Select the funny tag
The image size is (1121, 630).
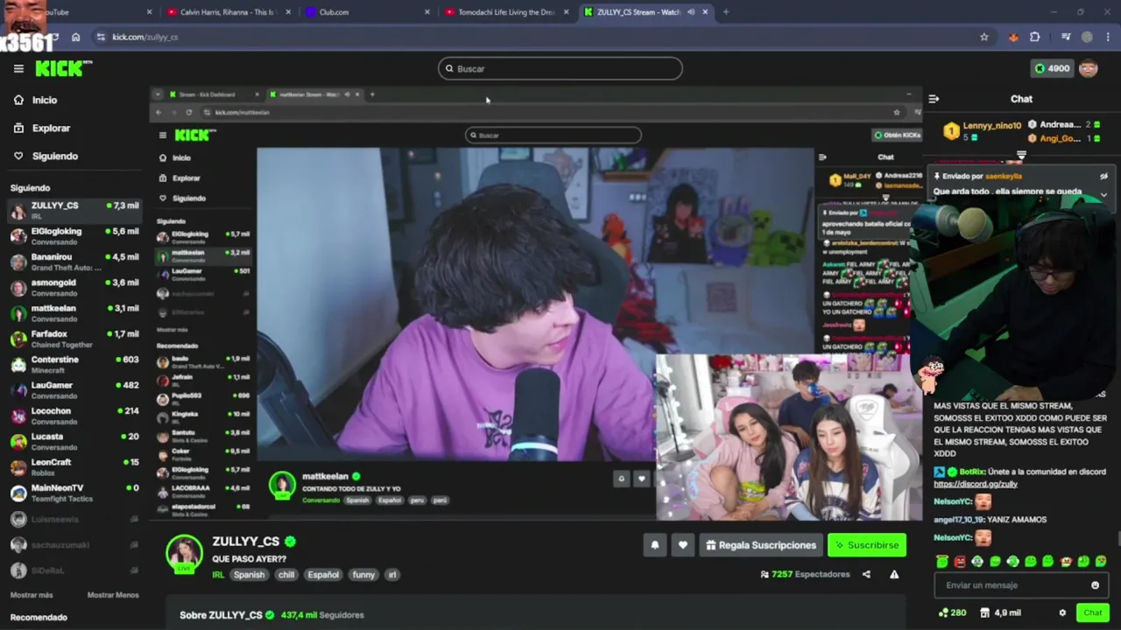[363, 575]
